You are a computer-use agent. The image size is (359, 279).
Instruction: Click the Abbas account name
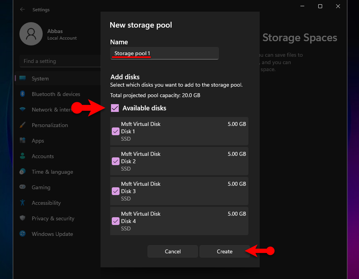click(x=55, y=31)
